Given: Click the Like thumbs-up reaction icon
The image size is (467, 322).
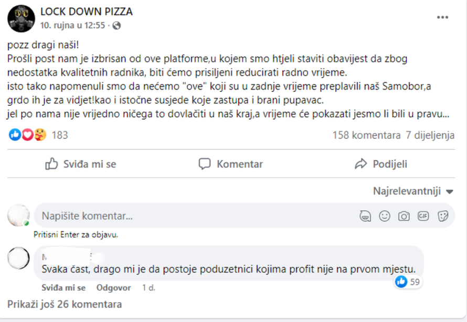Looking at the screenshot, I should pos(14,135).
